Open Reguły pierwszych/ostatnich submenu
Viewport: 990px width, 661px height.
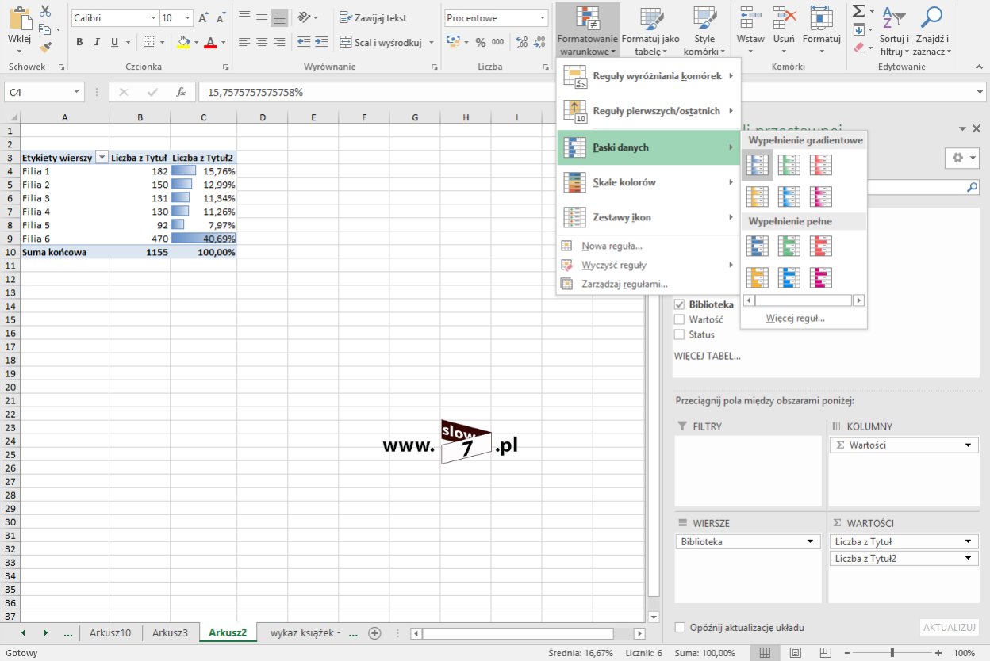pos(649,111)
